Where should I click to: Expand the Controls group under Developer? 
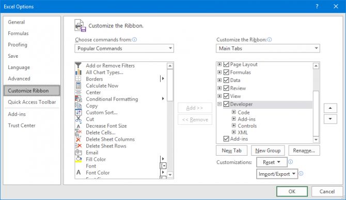coord(234,126)
